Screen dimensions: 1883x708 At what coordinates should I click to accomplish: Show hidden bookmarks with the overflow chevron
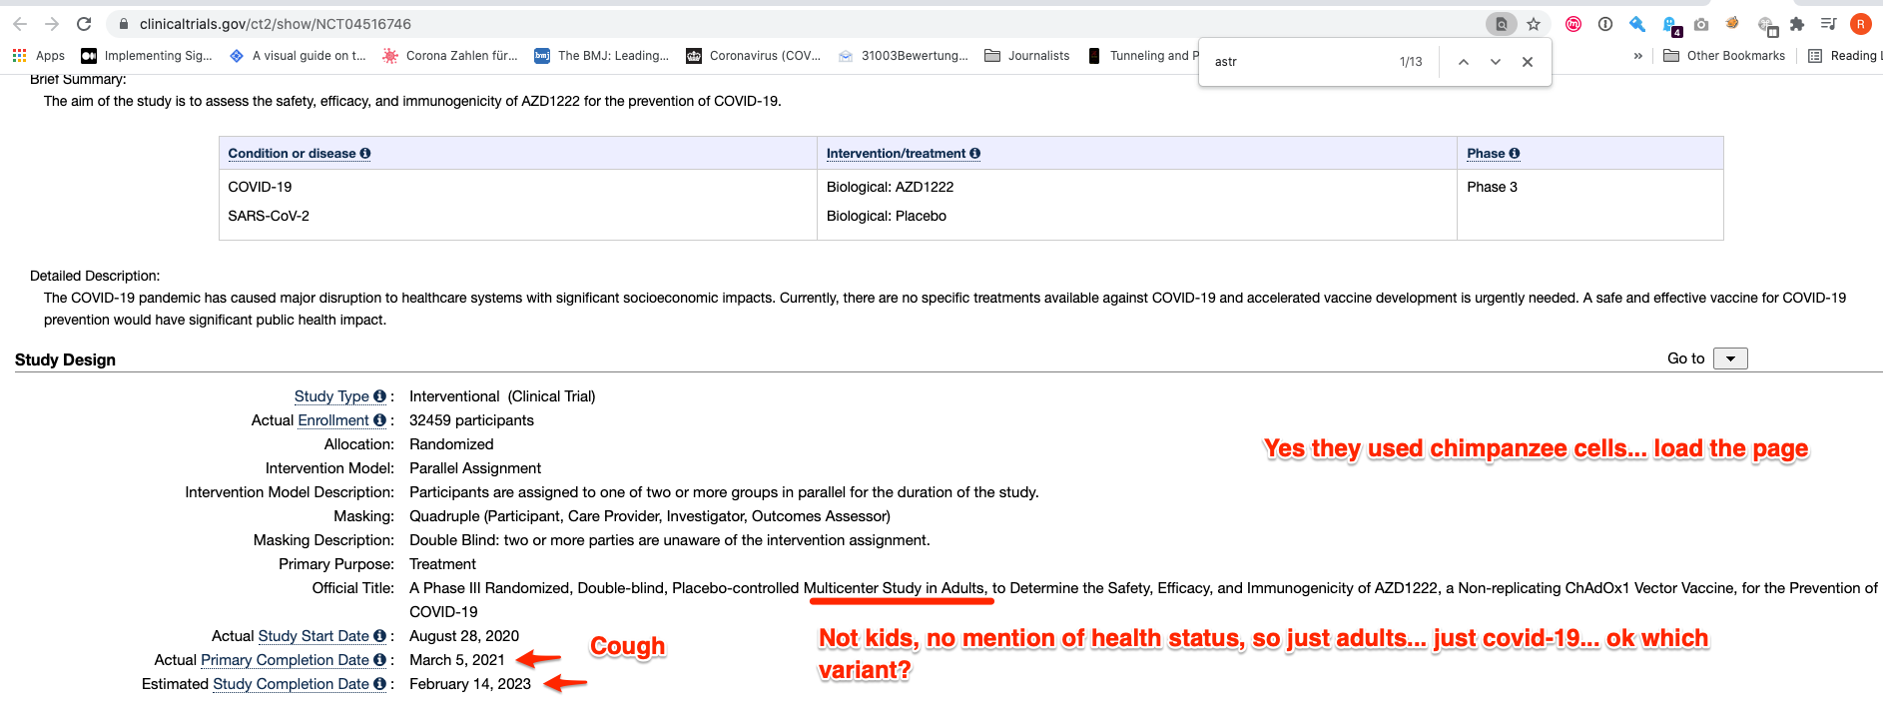(1637, 56)
